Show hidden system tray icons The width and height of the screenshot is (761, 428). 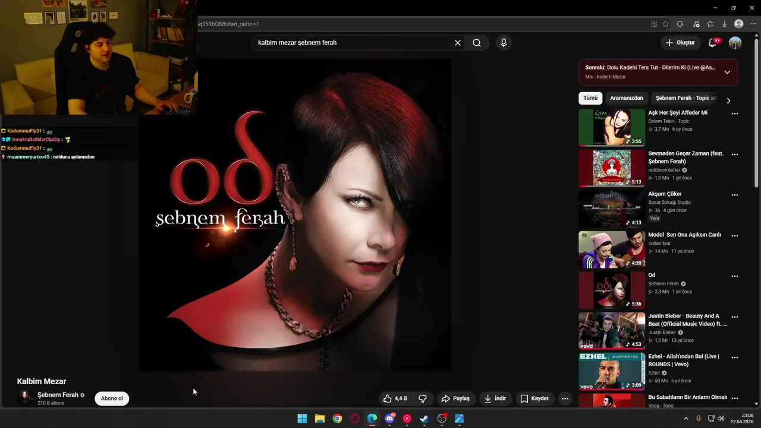(x=685, y=418)
